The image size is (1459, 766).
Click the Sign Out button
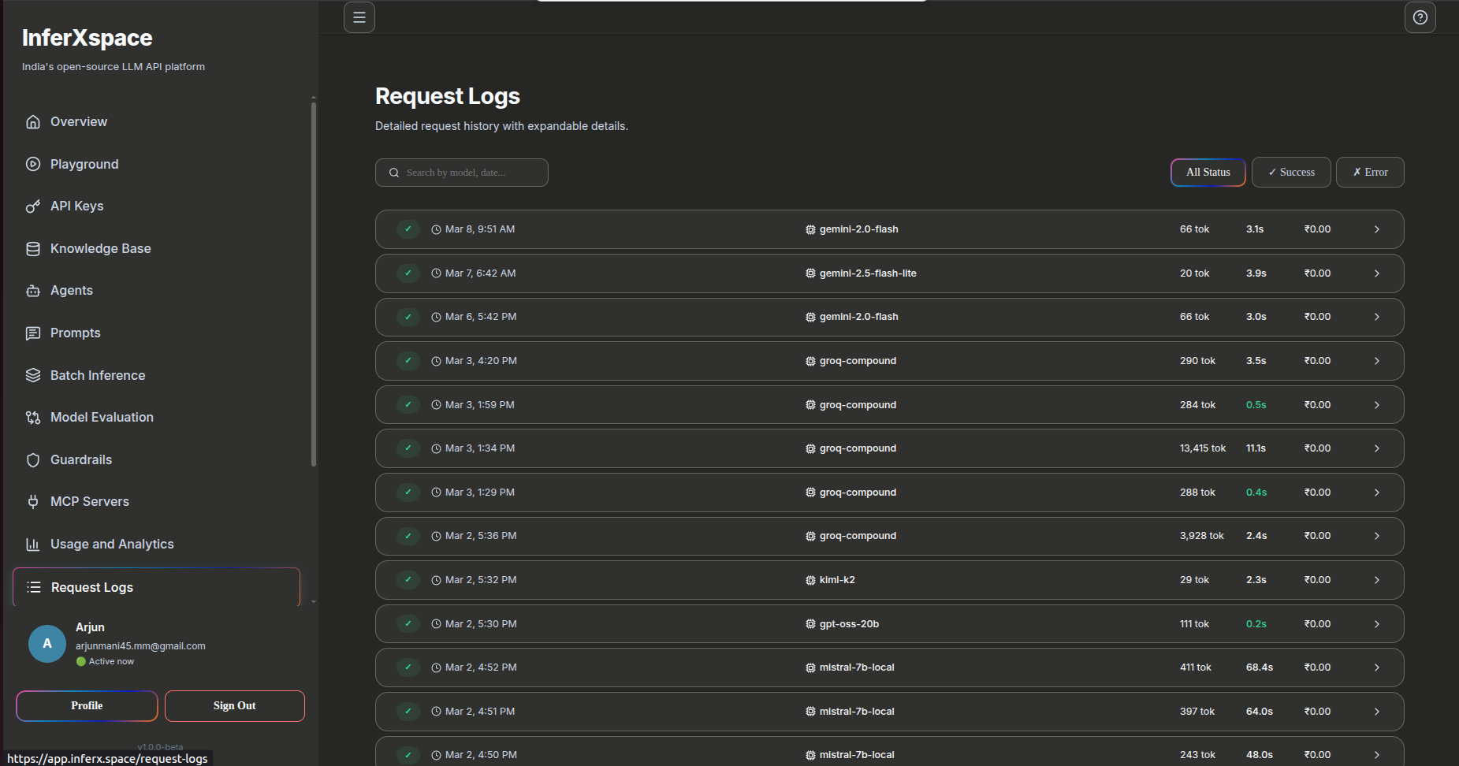(234, 706)
